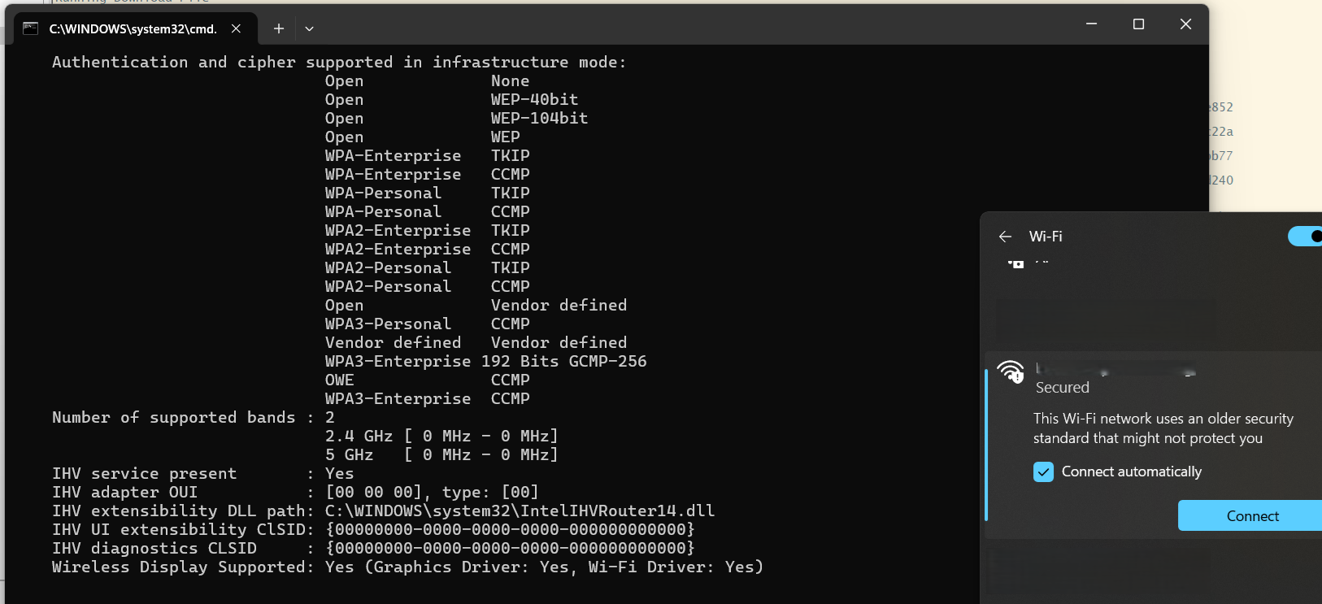Click the cmd icon on the terminal tab
Screen dimensions: 1322x604
(x=31, y=28)
